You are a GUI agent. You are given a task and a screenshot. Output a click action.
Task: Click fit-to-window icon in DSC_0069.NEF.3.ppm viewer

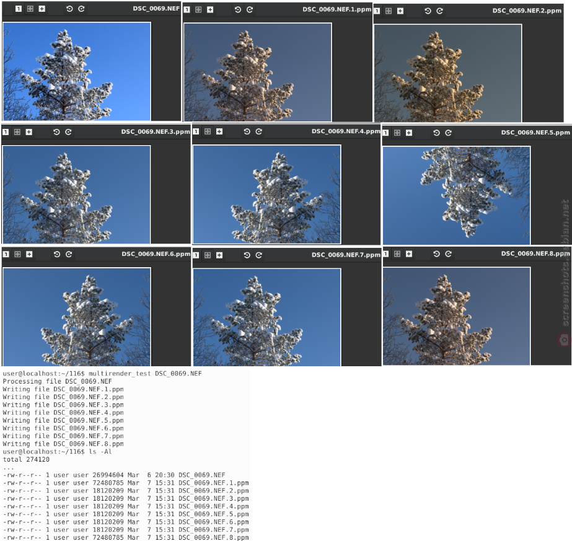pos(17,132)
